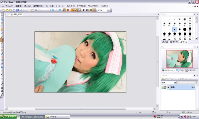Select the soft brush labeled 41
Image resolution: width=199 pixels, height=119 pixels.
[x=164, y=24]
